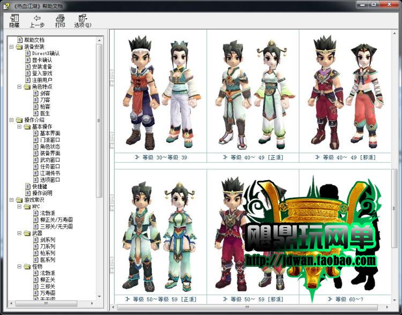Image resolution: width=402 pixels, height=315 pixels.
Task: Collapse the NPC tree folder
Action: point(19,207)
